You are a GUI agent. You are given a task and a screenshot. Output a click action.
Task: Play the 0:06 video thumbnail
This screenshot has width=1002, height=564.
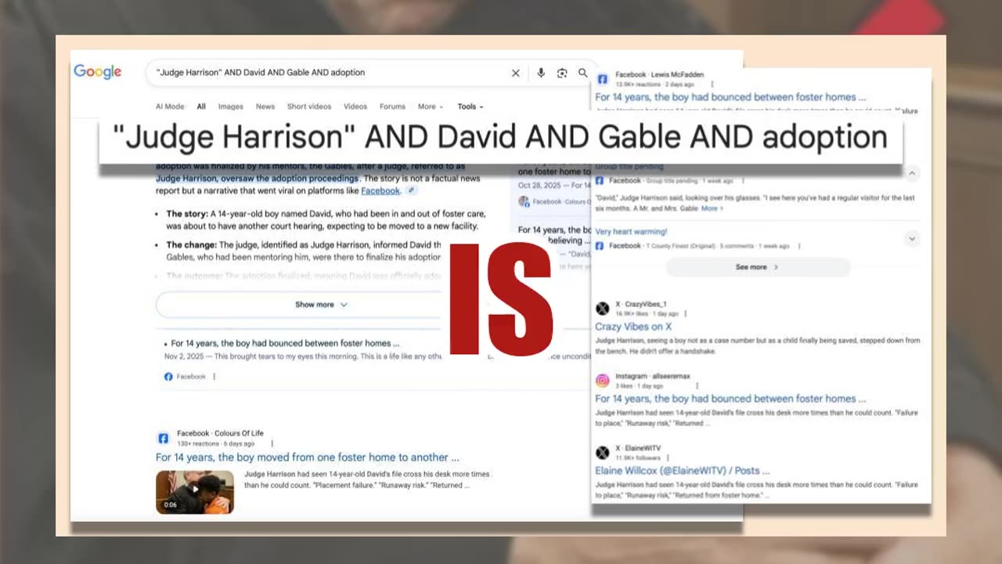195,492
